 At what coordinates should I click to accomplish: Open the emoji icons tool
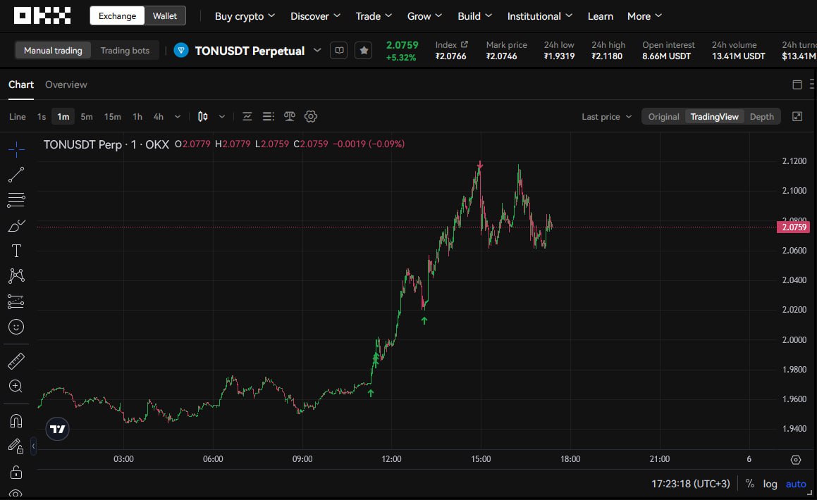click(16, 327)
